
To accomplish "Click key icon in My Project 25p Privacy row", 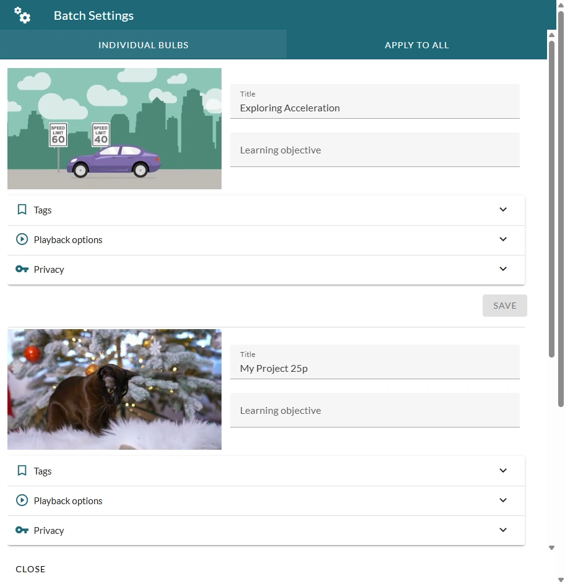I will [x=22, y=530].
